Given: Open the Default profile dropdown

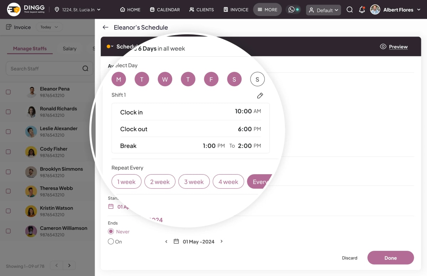Looking at the screenshot, I should click(x=323, y=10).
